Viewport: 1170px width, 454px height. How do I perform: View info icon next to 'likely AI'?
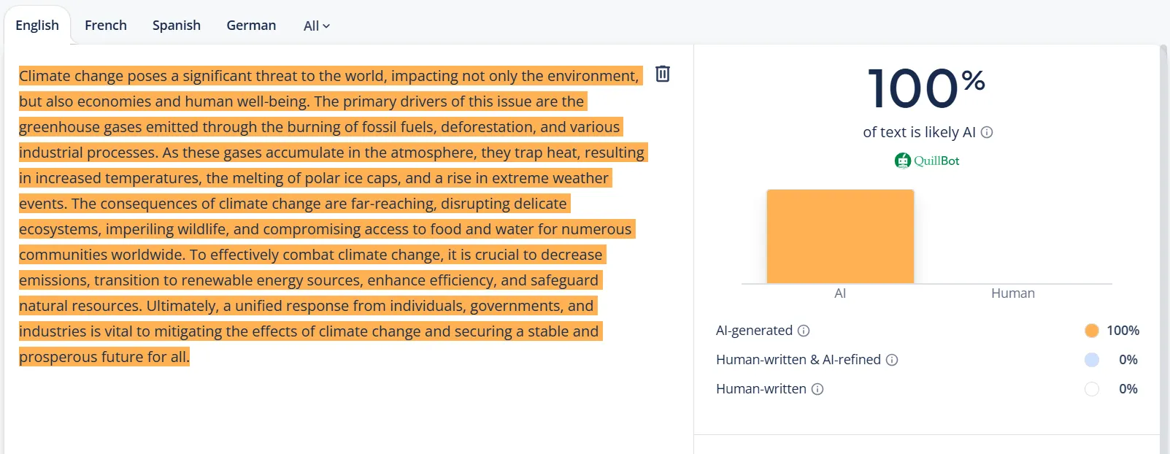point(989,133)
